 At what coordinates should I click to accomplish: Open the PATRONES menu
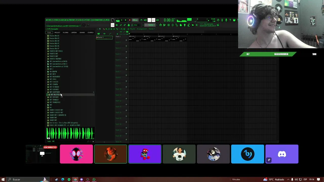[73, 20]
